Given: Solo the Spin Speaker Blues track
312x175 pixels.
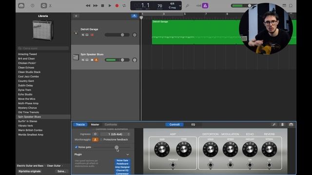Looking at the screenshot, I should (x=87, y=60).
